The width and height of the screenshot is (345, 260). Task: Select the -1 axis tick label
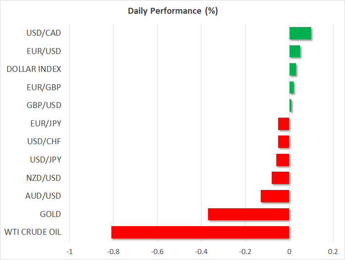[x=69, y=251]
